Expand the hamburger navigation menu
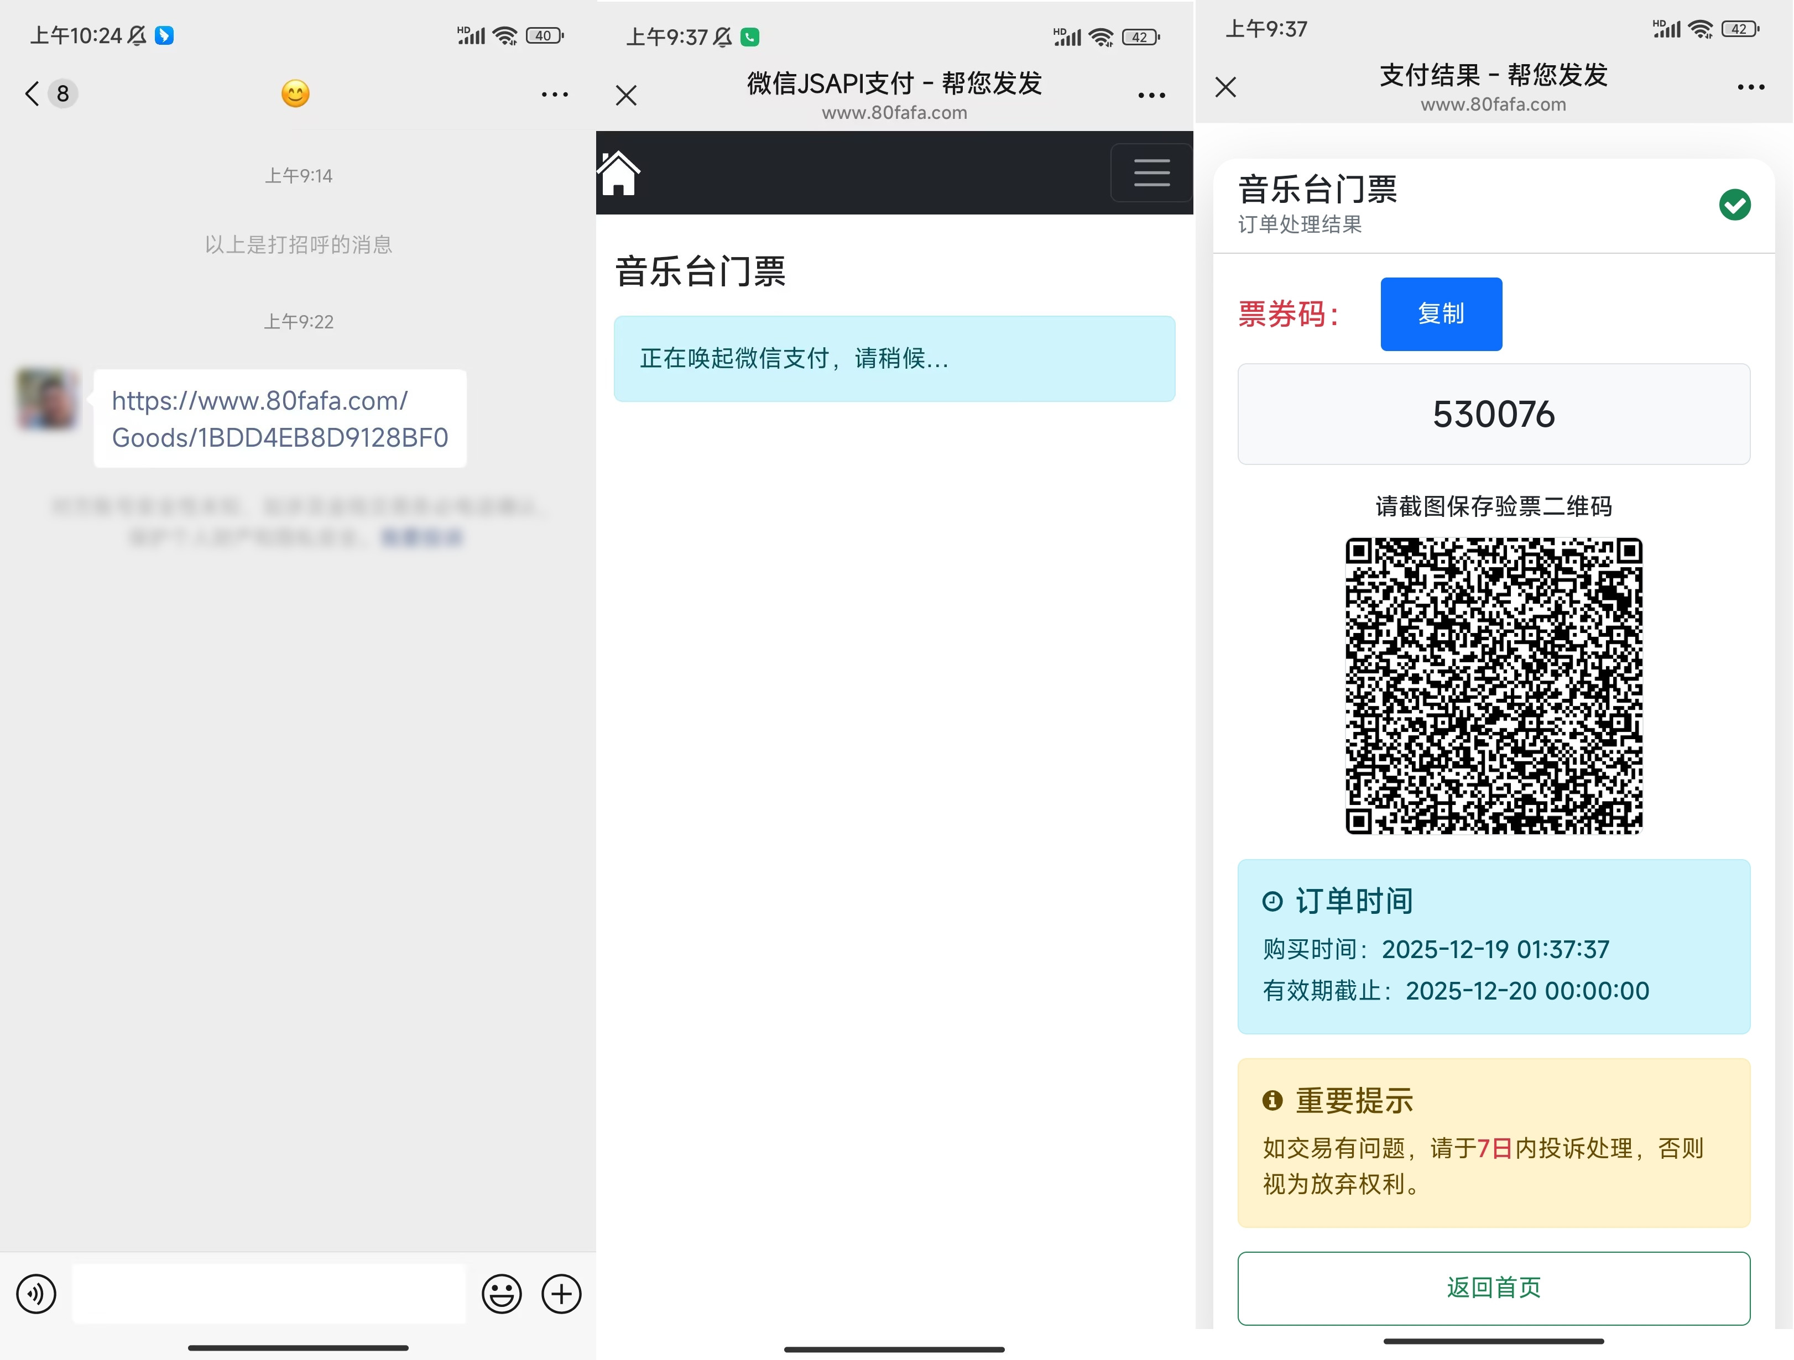Screen dimensions: 1794x1360 pyautogui.click(x=1151, y=172)
